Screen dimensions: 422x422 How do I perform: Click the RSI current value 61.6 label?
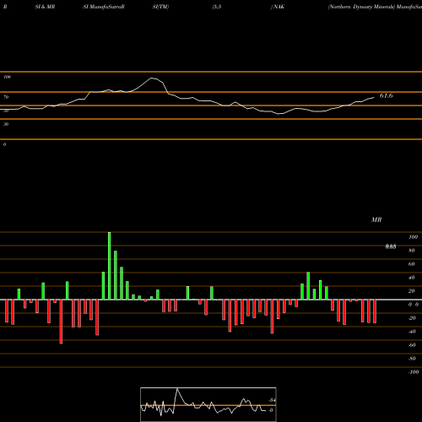386,95
